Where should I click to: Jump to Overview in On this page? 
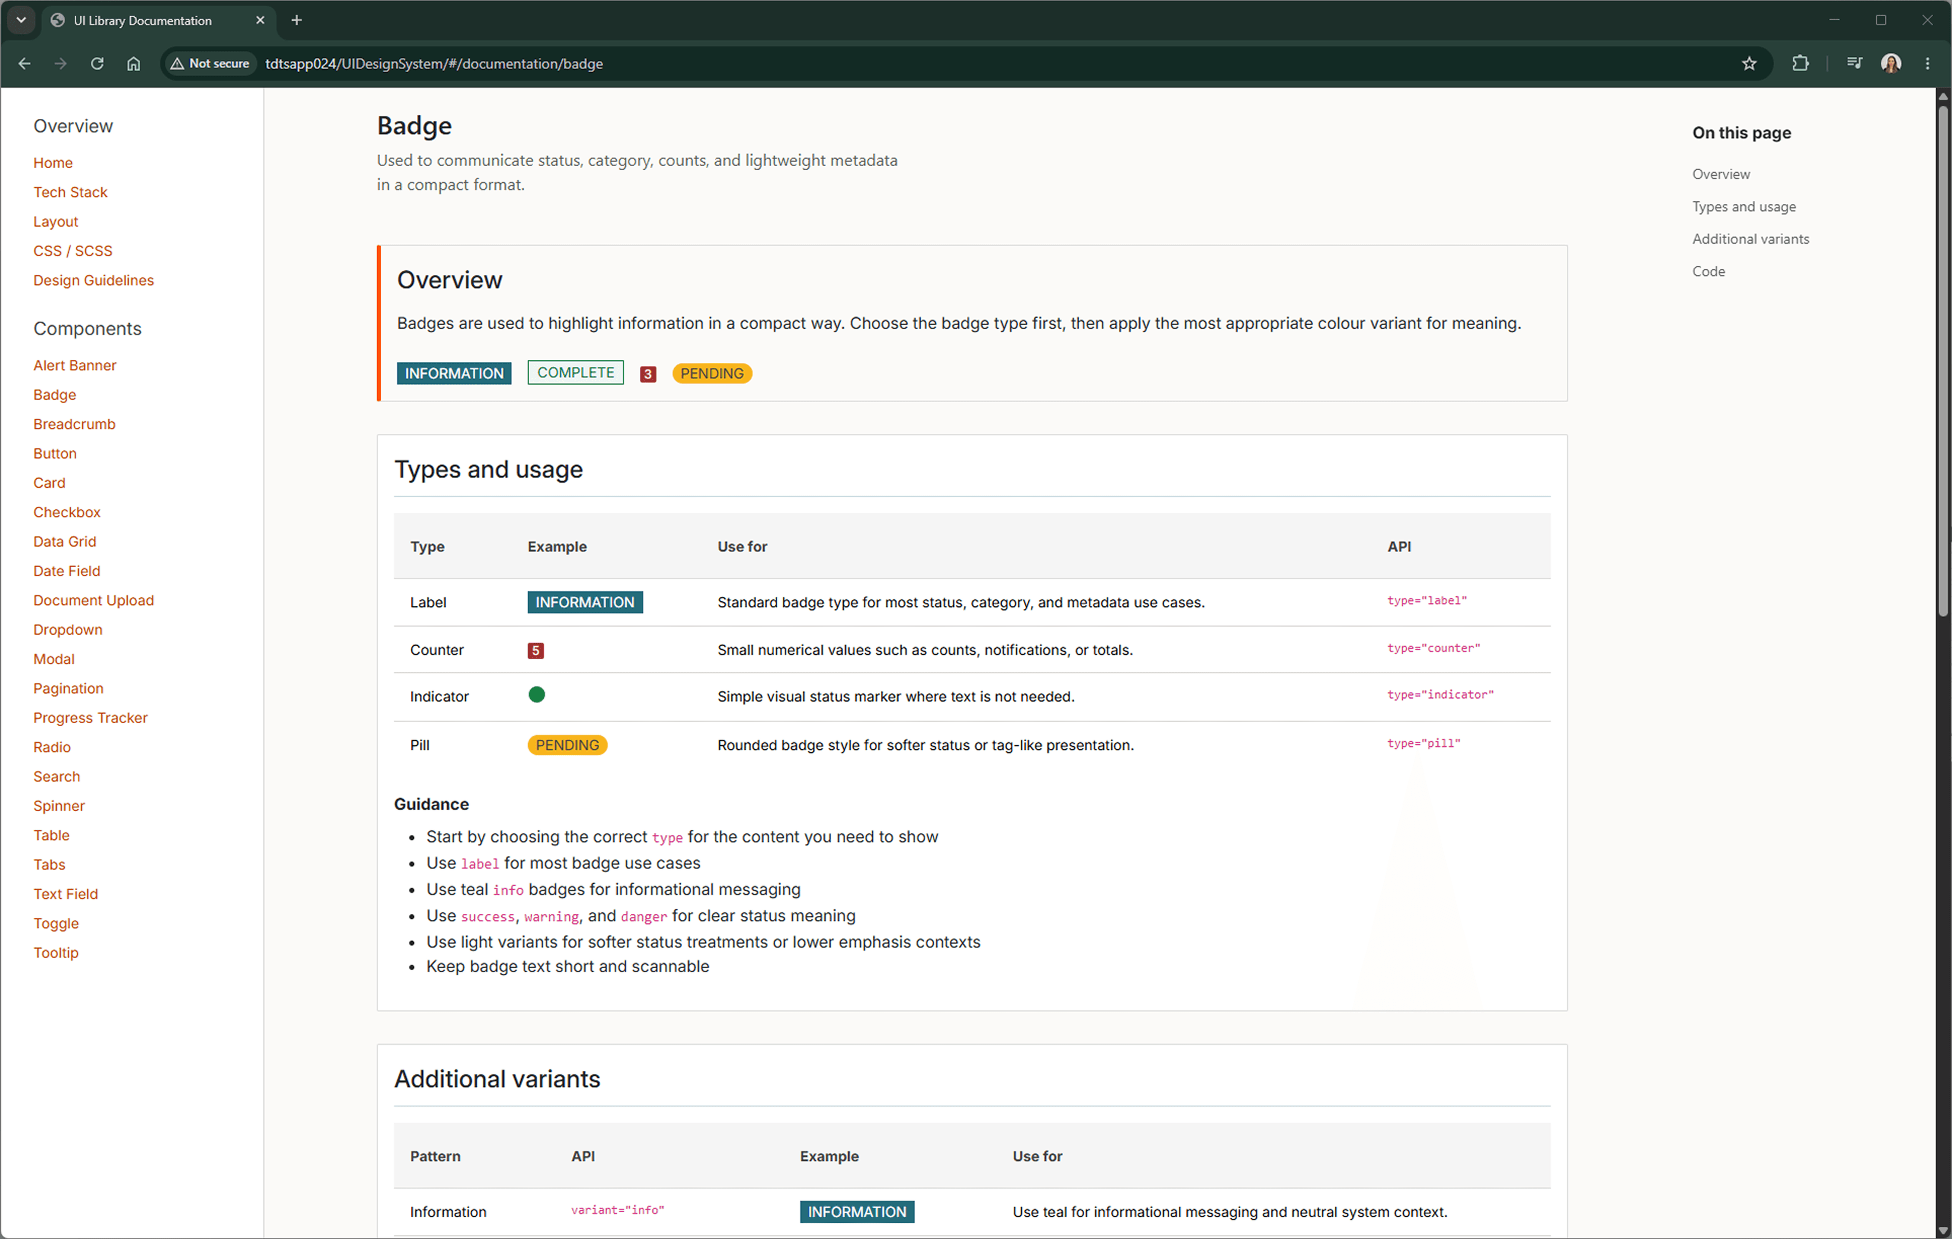(x=1720, y=174)
